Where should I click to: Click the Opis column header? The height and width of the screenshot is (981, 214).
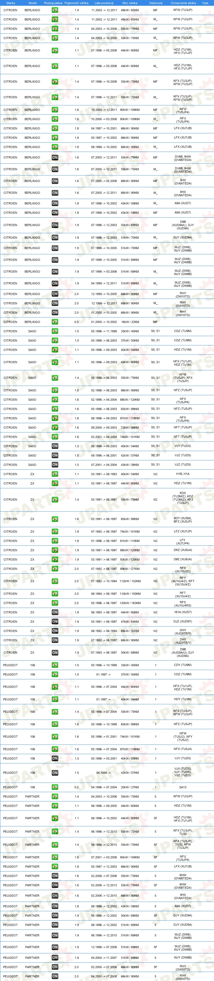[x=205, y=3]
